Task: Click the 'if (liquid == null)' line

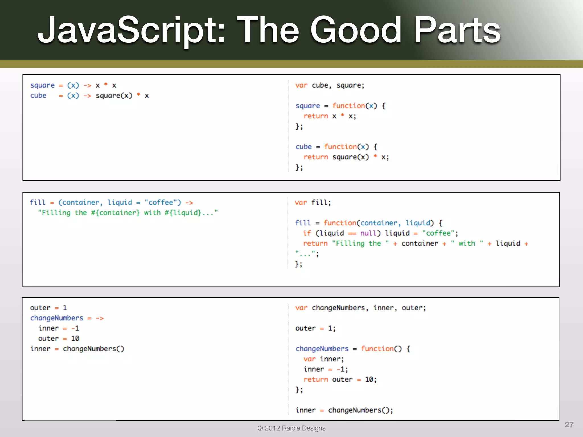Action: click(381, 233)
